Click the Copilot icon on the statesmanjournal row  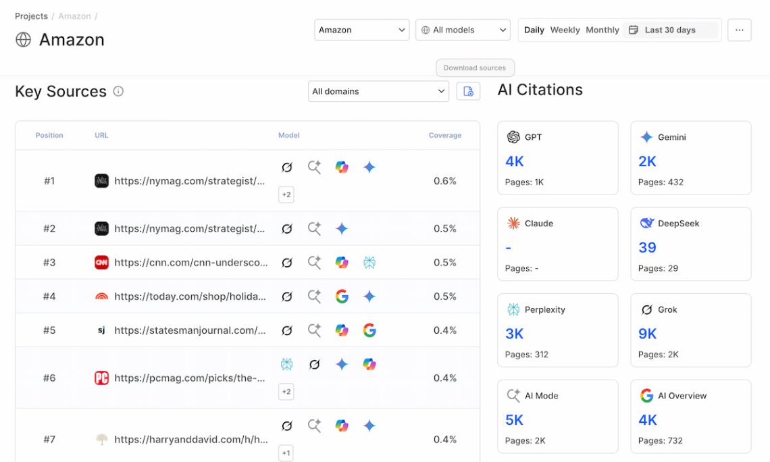point(342,330)
